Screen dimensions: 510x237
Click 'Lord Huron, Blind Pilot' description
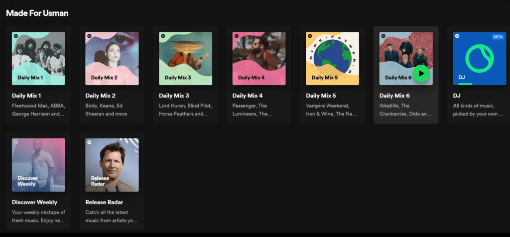coord(185,110)
